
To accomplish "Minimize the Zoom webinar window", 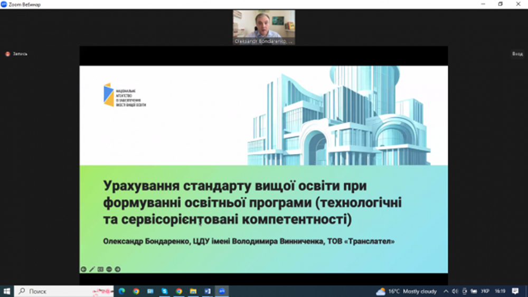I will 483,4.
